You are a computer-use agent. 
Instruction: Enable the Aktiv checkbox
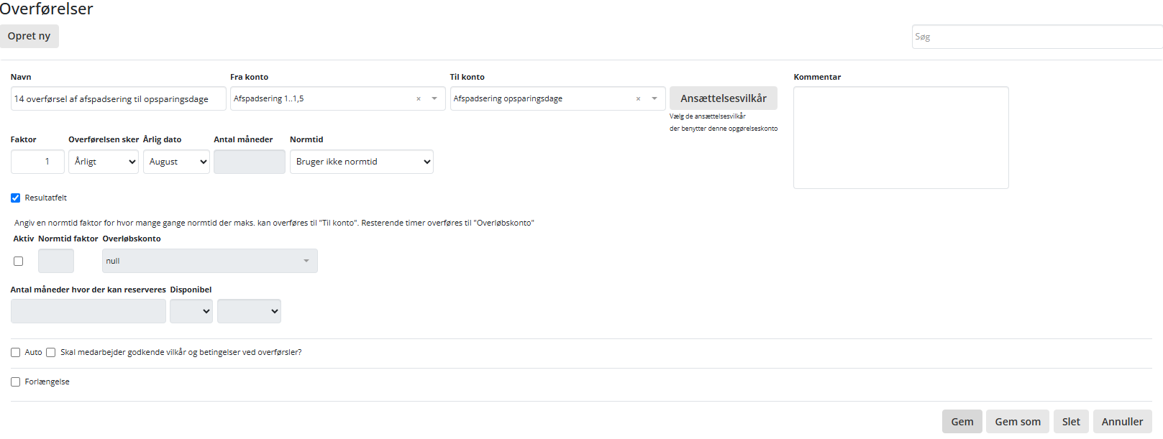(19, 261)
